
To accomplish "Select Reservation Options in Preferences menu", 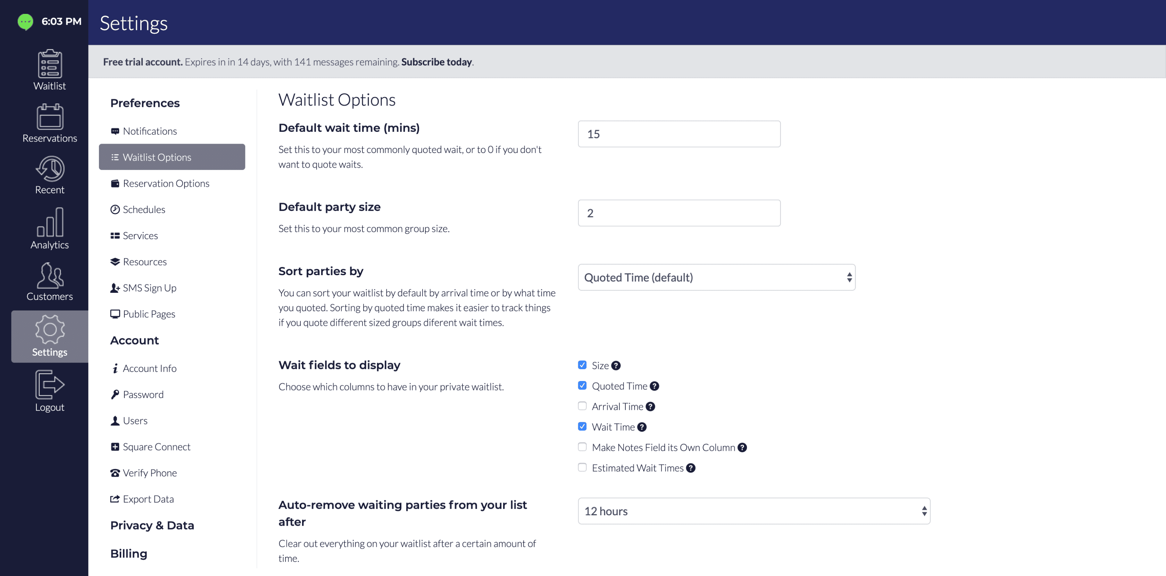I will (x=166, y=183).
